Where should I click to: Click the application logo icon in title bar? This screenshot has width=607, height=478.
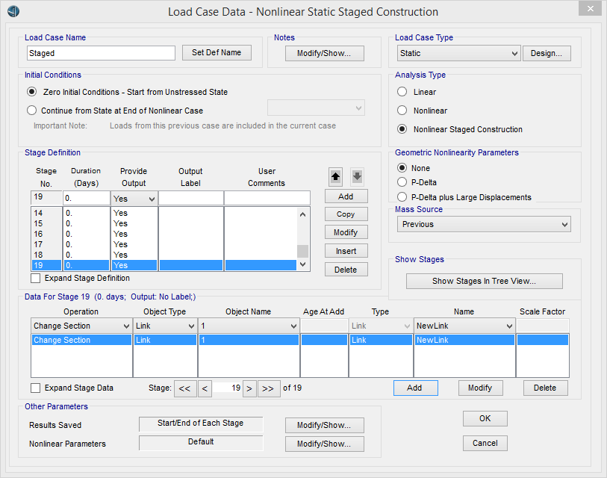13,10
